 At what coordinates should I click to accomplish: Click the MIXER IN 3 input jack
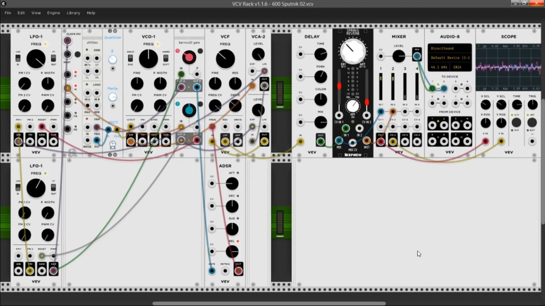coord(405,112)
